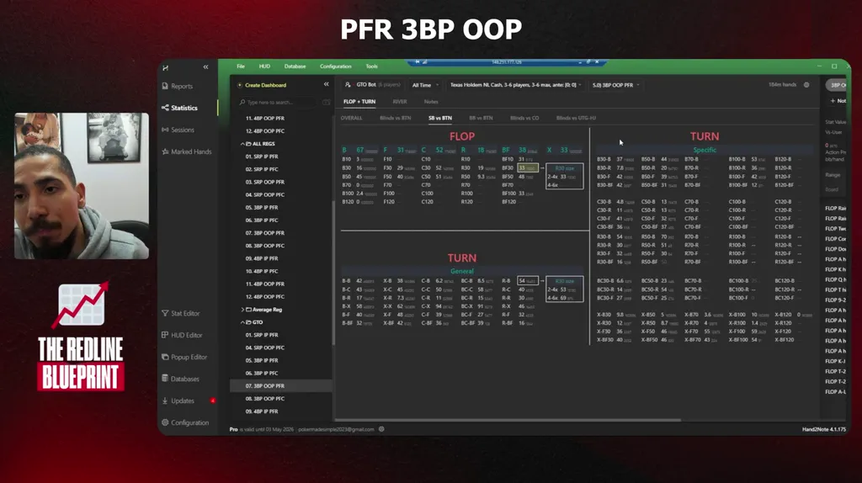Open the Databases icon
862x483 pixels.
point(165,379)
